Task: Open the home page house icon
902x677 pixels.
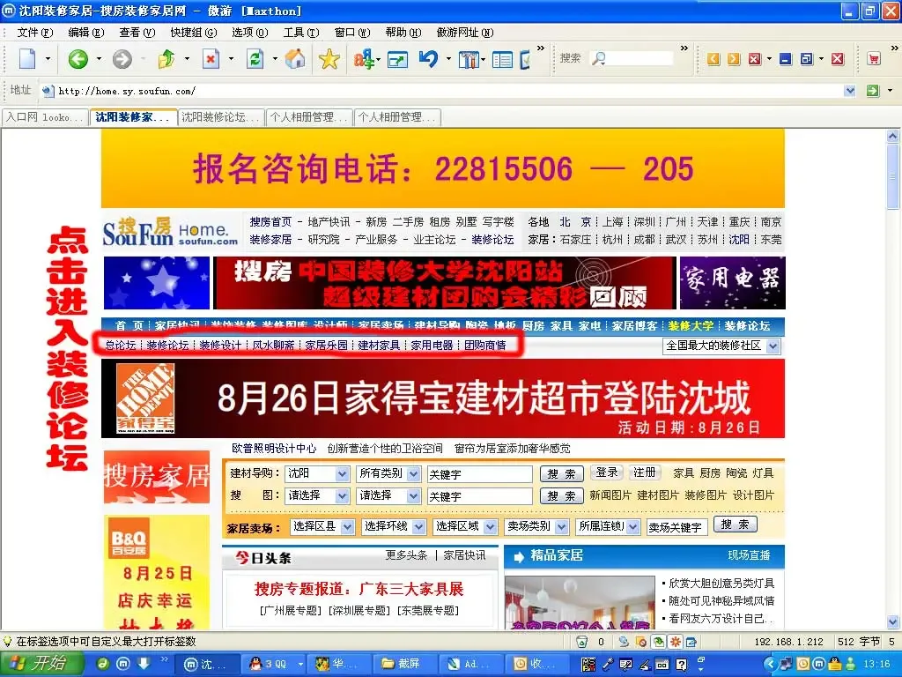Action: pyautogui.click(x=296, y=59)
